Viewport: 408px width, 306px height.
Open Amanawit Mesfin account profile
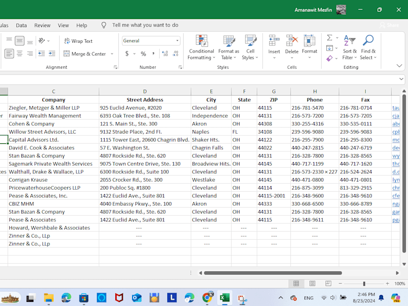pos(320,10)
